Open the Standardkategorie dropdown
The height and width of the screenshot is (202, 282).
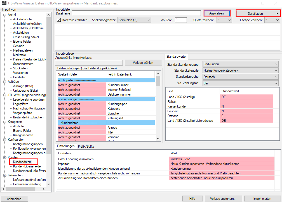click(x=241, y=70)
